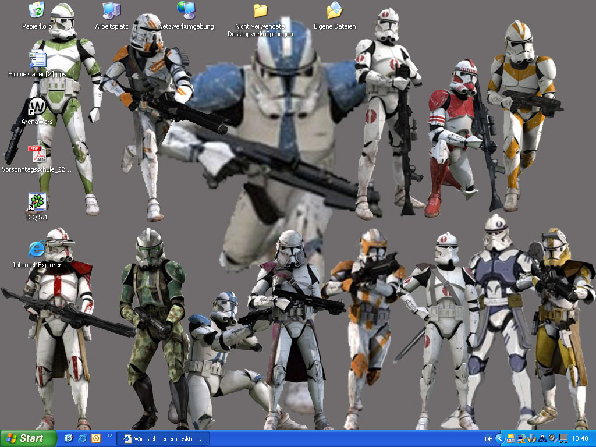Screen dimensions: 596x447
Task: Open the Papierkorb recycle bin icon
Action: tap(37, 10)
